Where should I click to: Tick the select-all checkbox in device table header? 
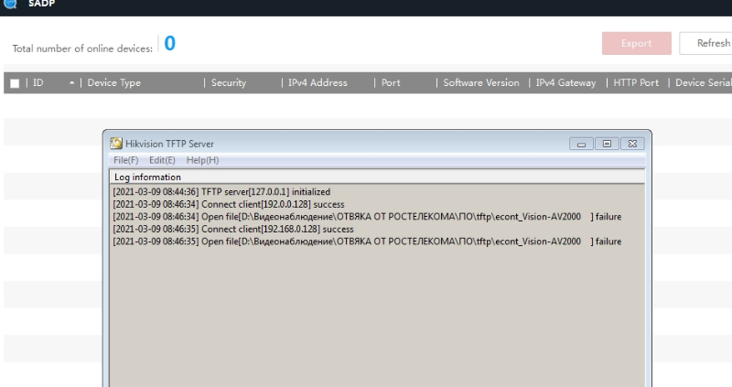coord(15,83)
